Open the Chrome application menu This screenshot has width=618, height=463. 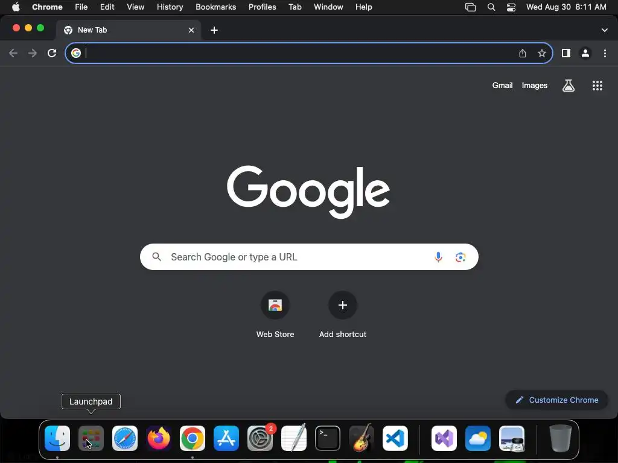pos(47,7)
